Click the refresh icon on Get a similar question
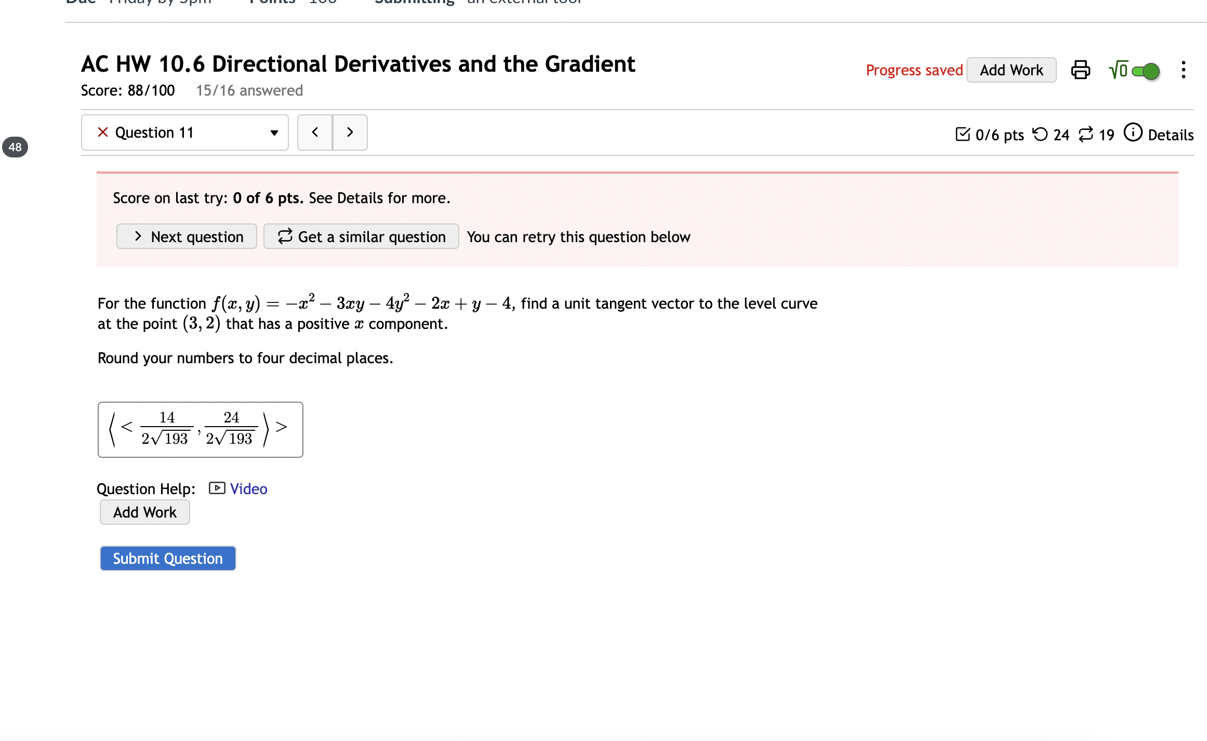 [284, 236]
